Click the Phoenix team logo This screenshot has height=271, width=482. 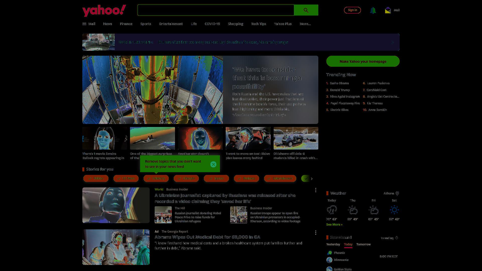[329, 253]
